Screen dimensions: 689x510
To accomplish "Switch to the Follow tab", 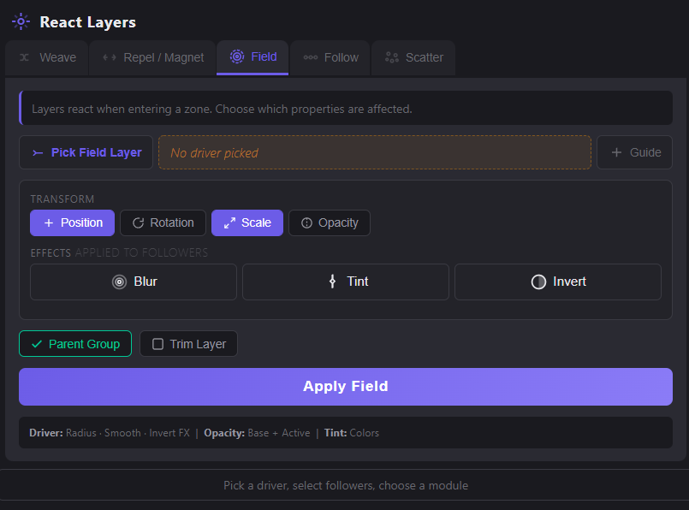I will (x=330, y=57).
